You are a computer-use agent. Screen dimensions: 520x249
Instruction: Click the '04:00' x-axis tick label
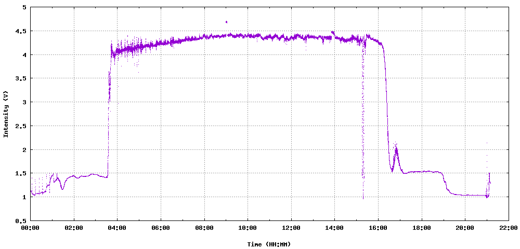[118, 228]
